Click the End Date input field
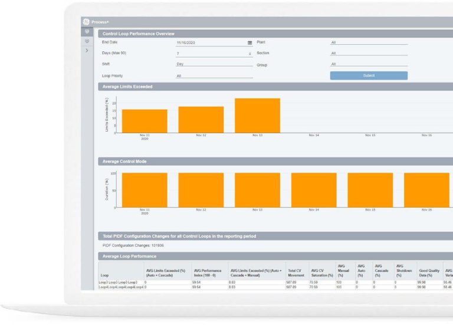The width and height of the screenshot is (453, 326). click(210, 43)
